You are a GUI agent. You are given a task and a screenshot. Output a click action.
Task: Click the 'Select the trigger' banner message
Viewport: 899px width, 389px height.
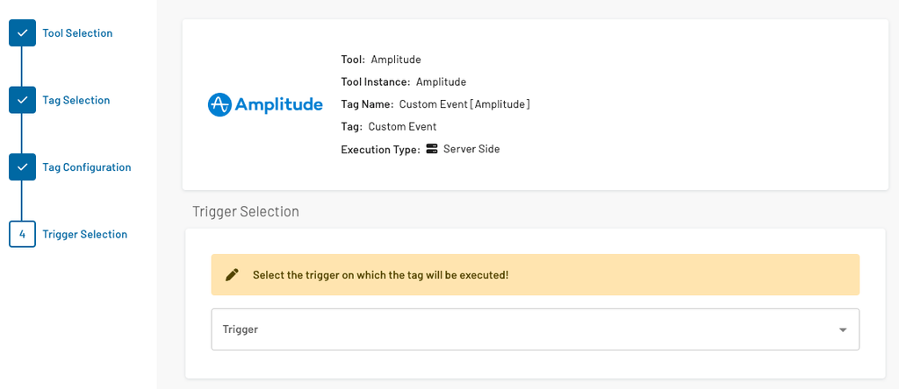pyautogui.click(x=380, y=275)
